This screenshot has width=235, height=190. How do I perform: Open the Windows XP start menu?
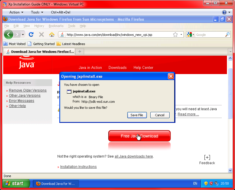(x=16, y=183)
